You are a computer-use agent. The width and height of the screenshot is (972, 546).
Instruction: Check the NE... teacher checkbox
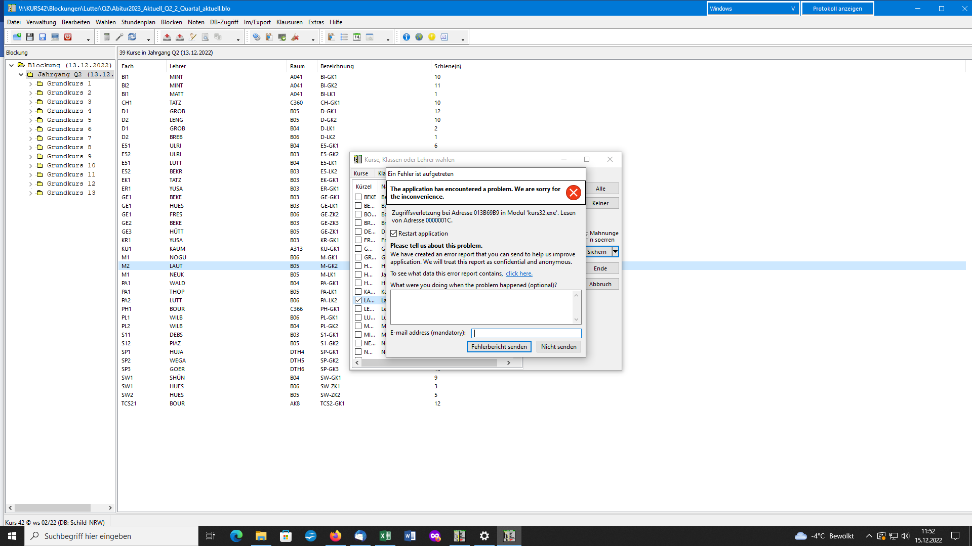tap(358, 343)
